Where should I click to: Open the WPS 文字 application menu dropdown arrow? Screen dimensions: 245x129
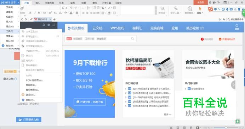point(18,2)
